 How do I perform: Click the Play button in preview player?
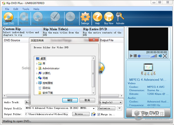tap(131, 56)
